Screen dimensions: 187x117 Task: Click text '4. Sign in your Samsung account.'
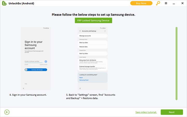click(28, 95)
